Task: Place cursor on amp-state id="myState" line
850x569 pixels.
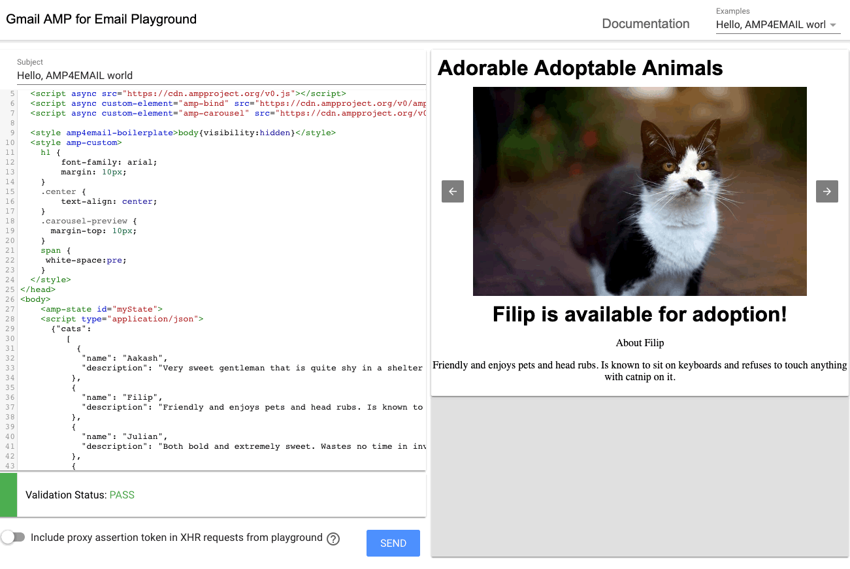Action: tap(101, 309)
